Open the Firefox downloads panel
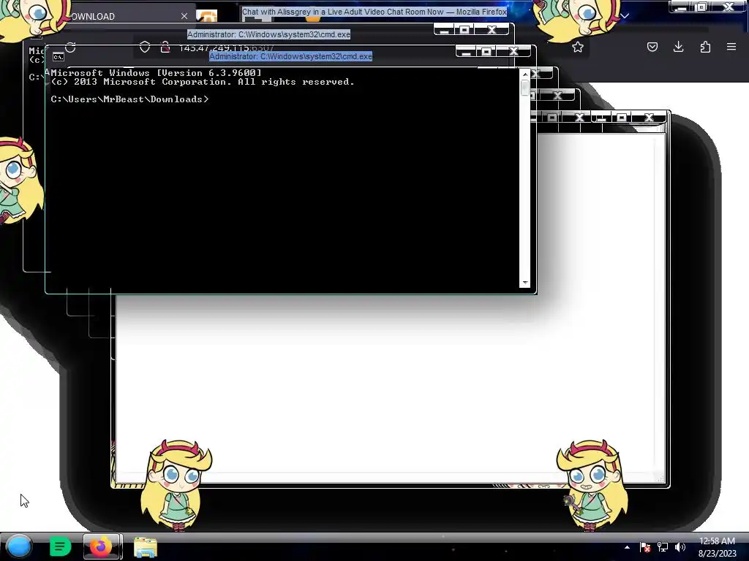Image resolution: width=749 pixels, height=561 pixels. point(678,47)
